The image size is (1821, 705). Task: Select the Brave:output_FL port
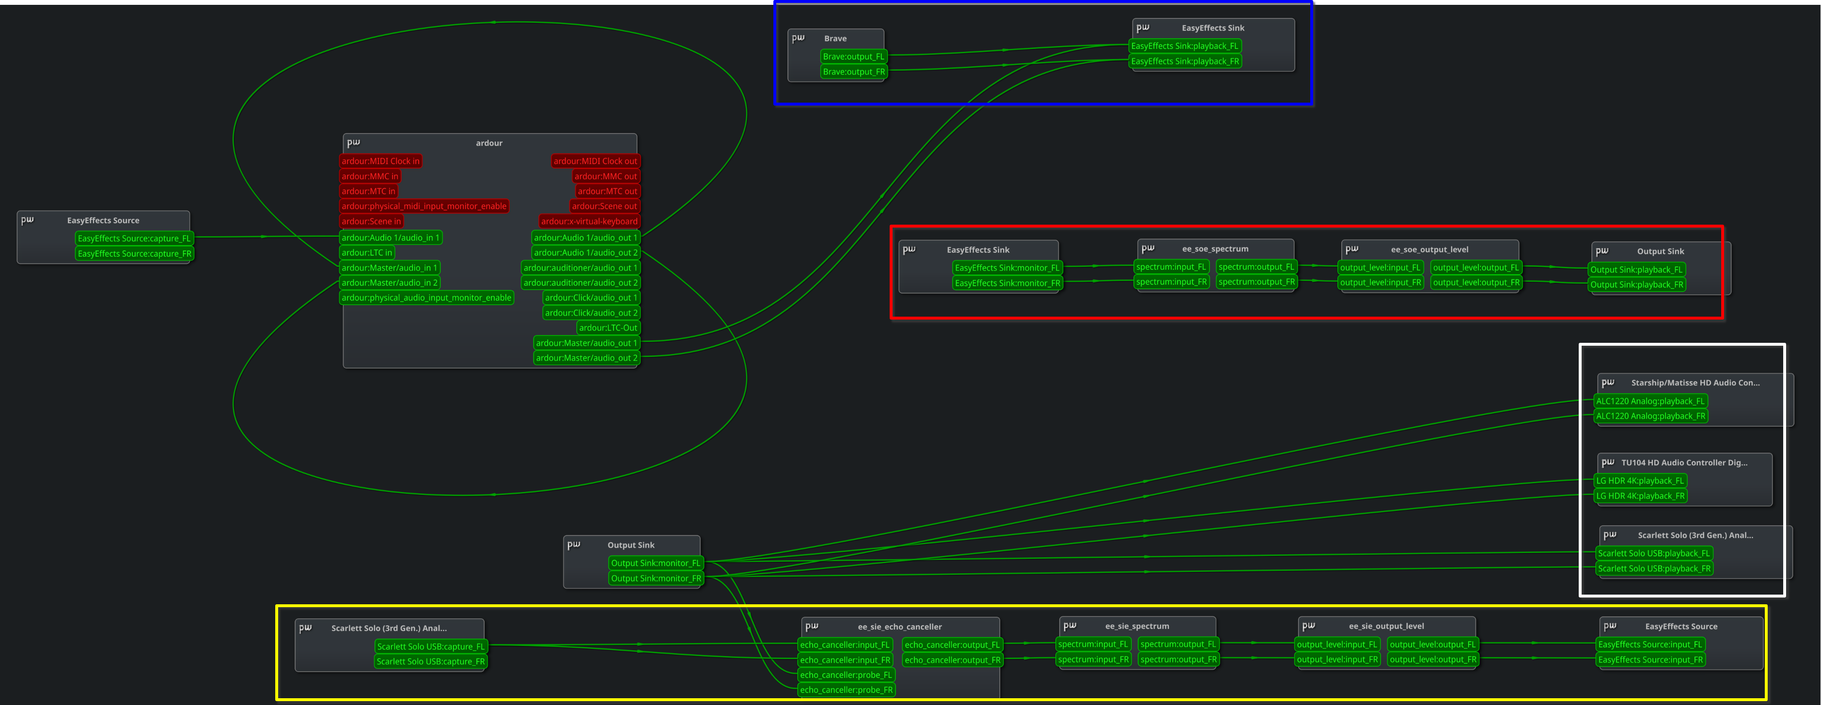click(x=853, y=57)
